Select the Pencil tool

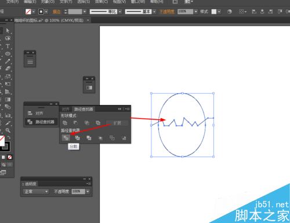click(x=8, y=61)
